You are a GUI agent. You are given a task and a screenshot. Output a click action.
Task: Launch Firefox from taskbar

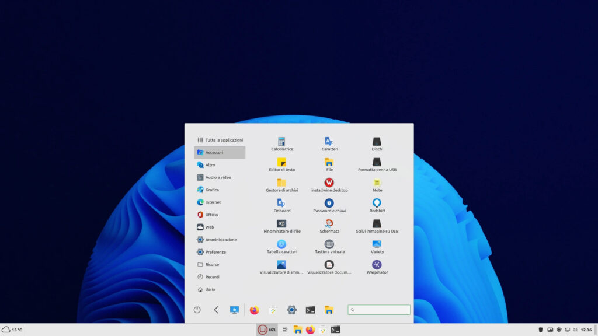pos(310,330)
